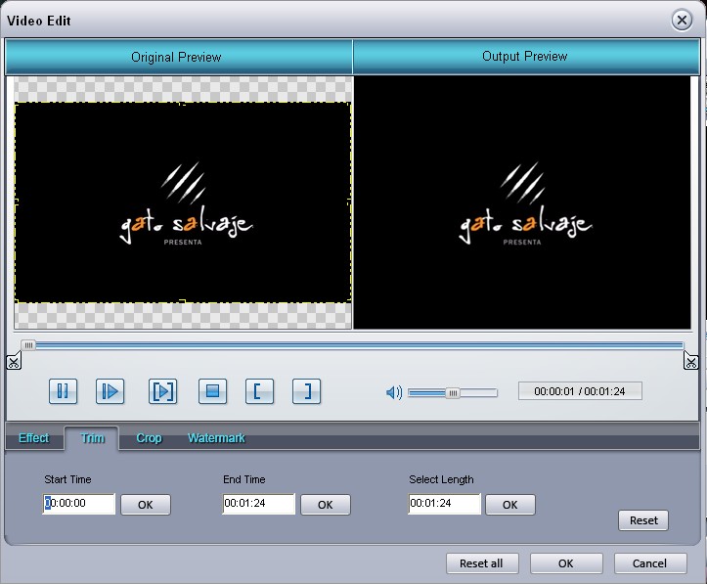Mute audio via speaker icon

pyautogui.click(x=394, y=392)
